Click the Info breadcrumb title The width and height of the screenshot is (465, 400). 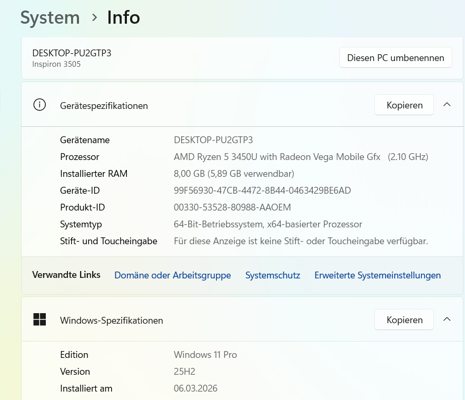point(123,17)
